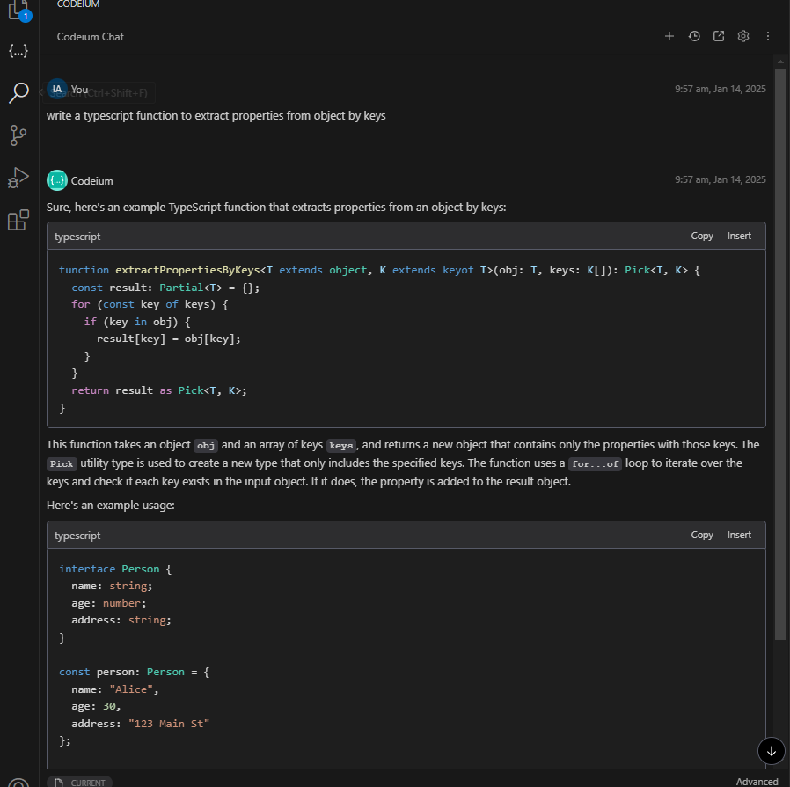
Task: Start a new Codeium chat conversation
Action: point(669,36)
